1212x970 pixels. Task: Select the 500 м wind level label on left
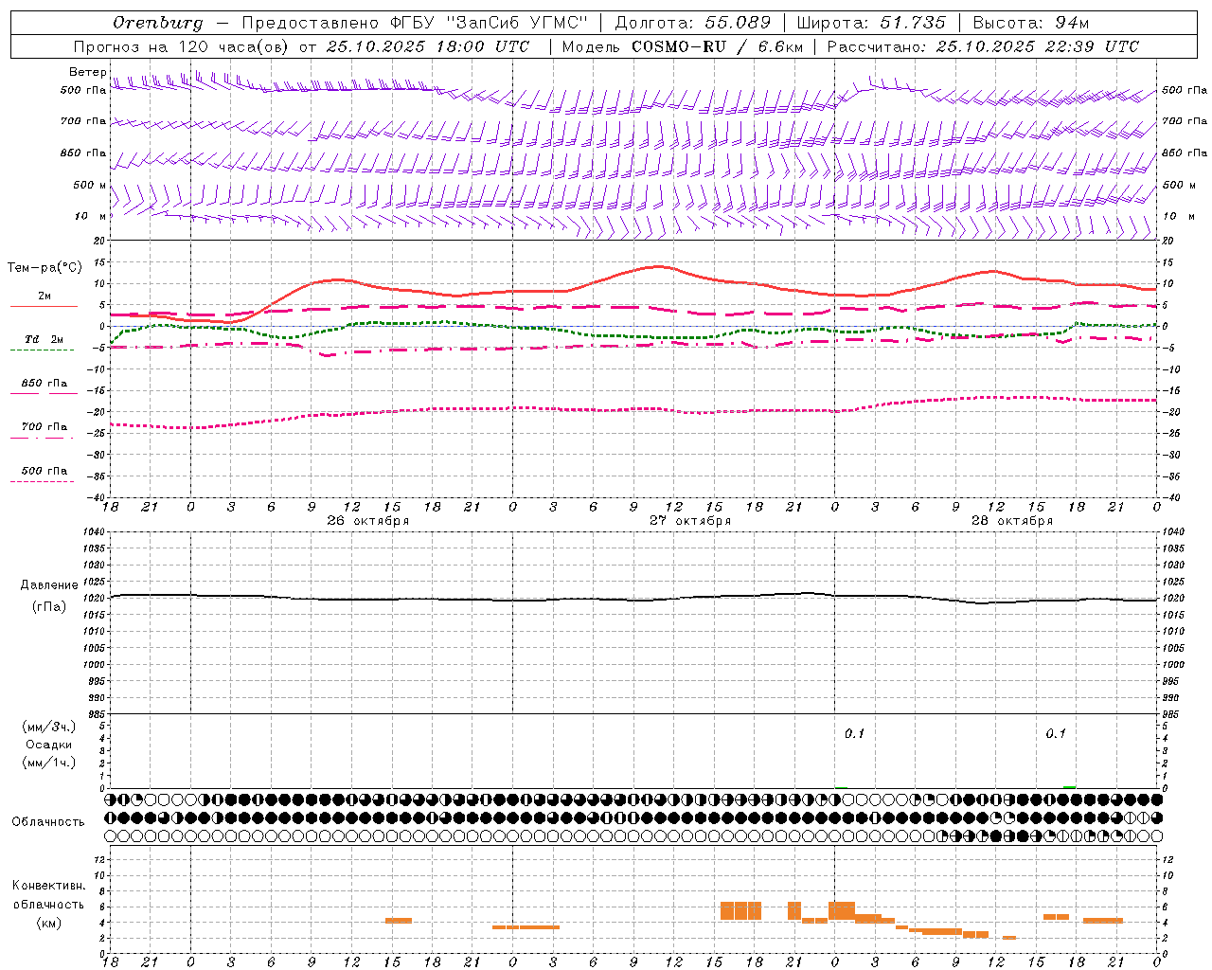(90, 185)
